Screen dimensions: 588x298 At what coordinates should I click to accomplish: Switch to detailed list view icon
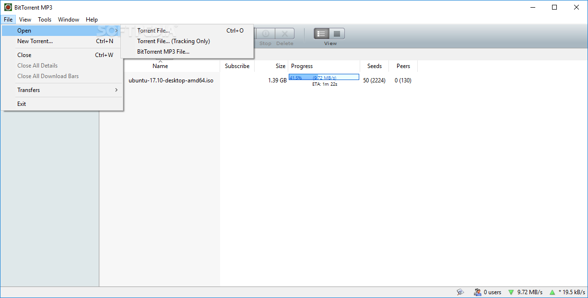tap(321, 34)
